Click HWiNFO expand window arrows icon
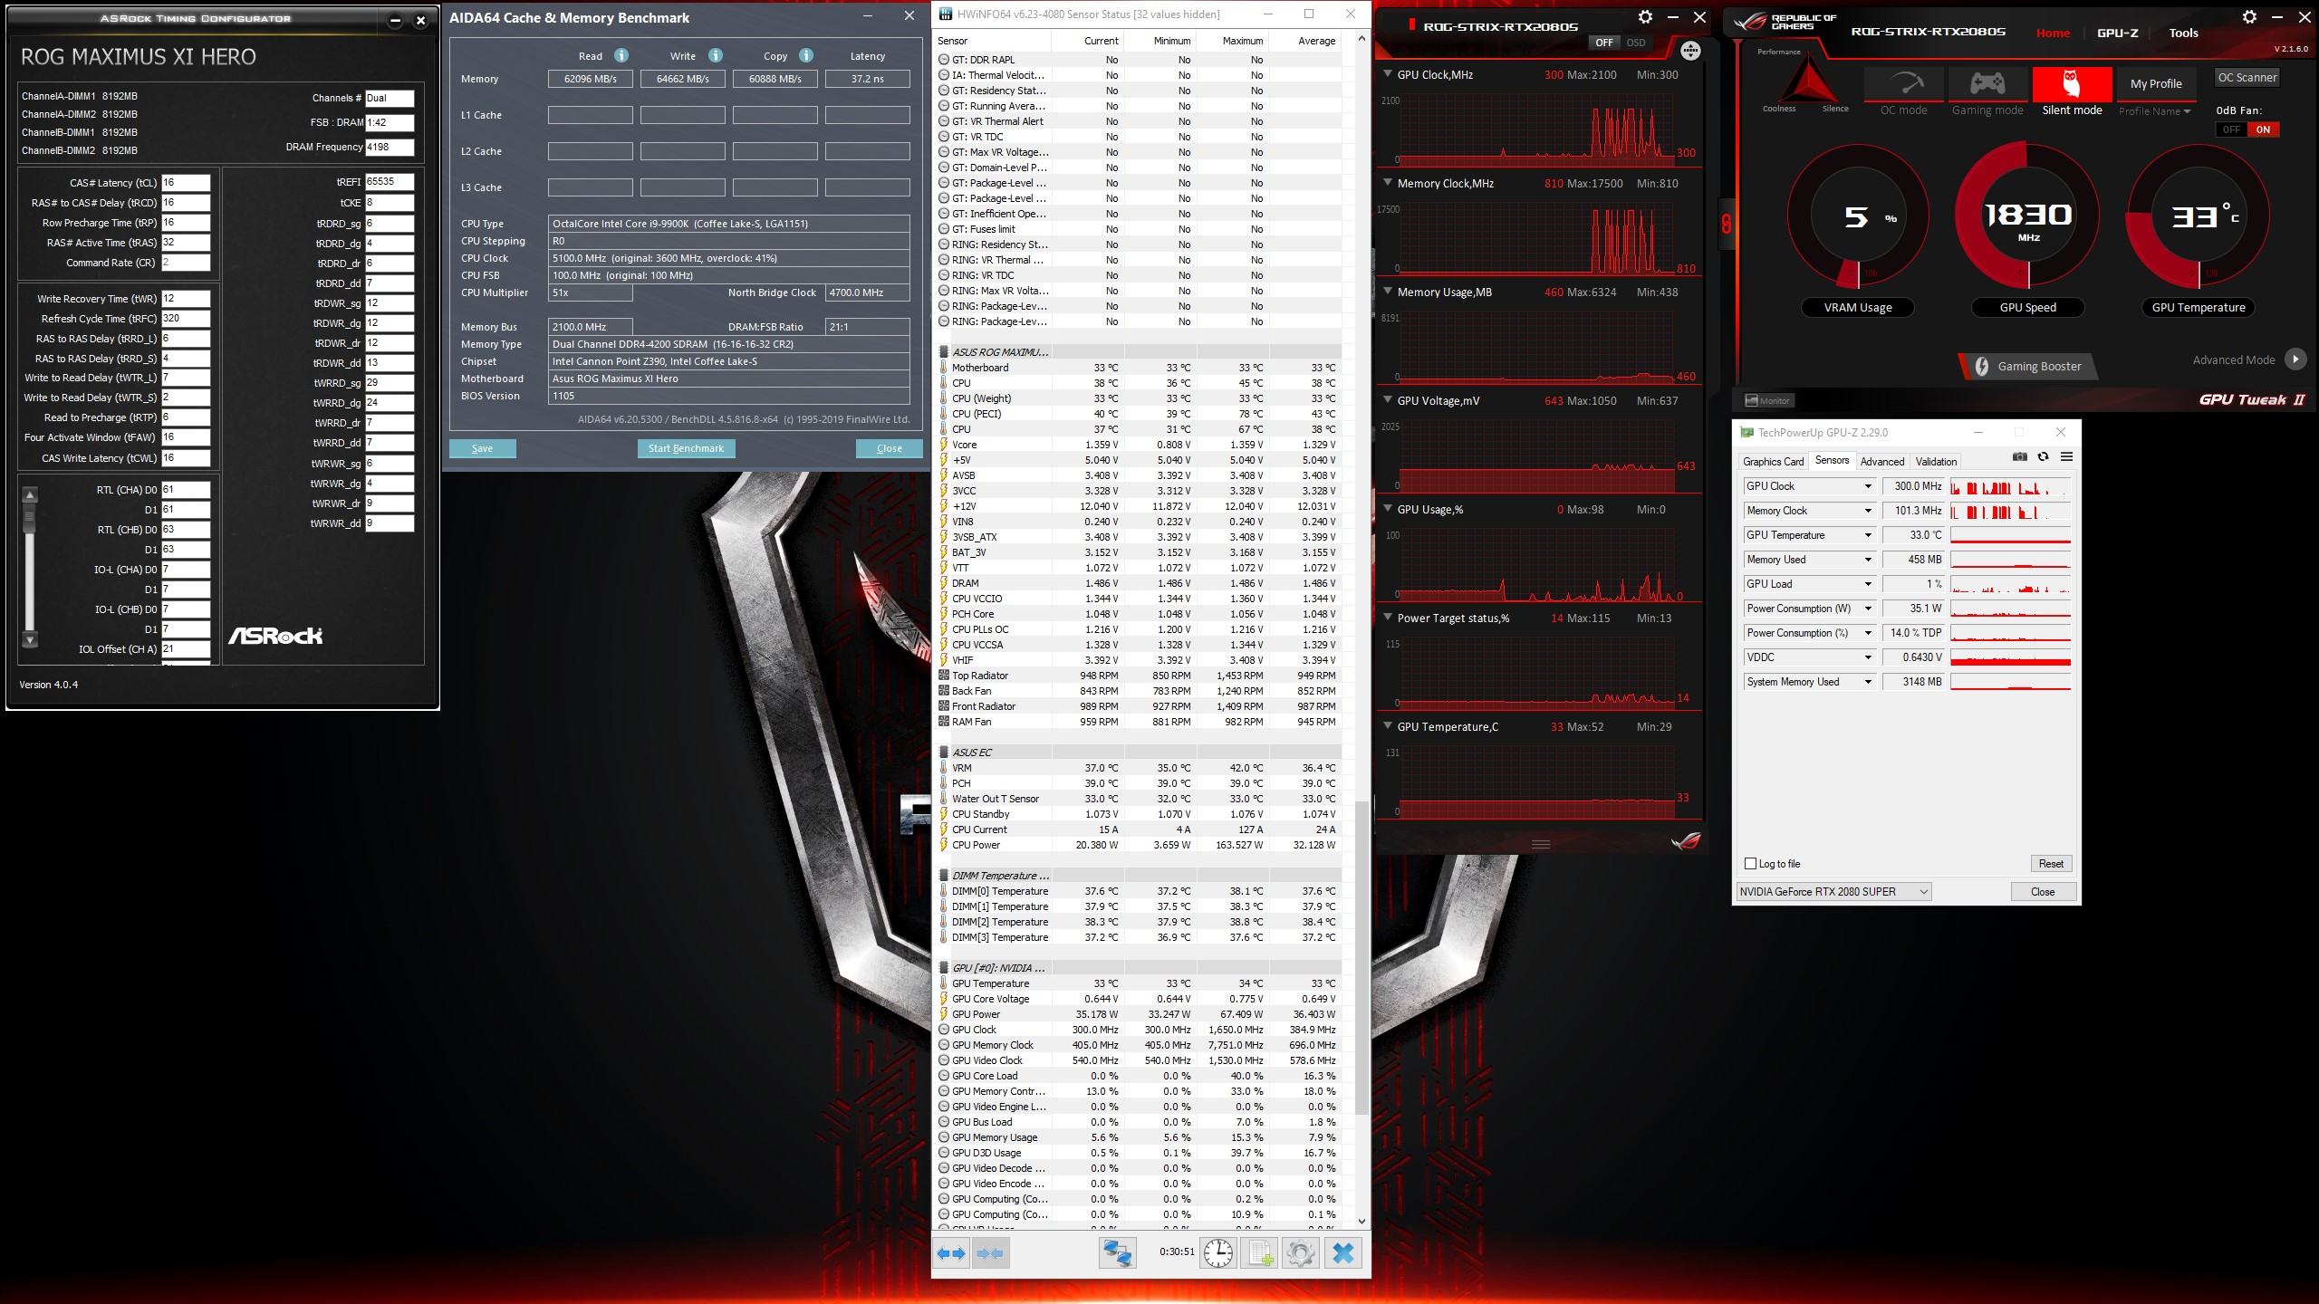This screenshot has width=2319, height=1304. coord(951,1253)
